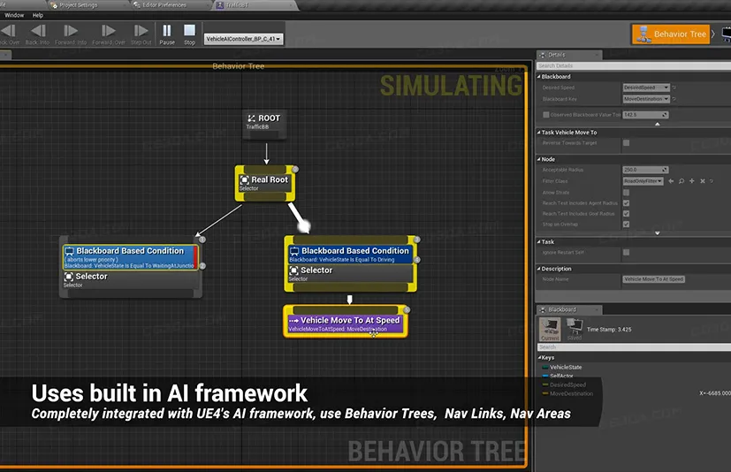Click the Filter Class use selected arrow icon

(x=671, y=181)
